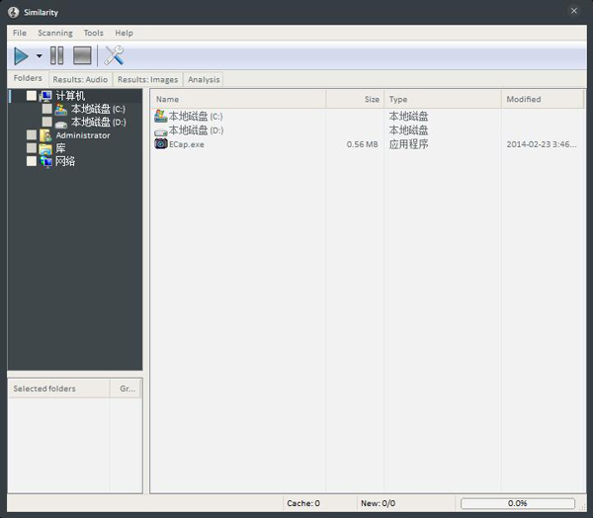
Task: Click the Similarity app logo in the title bar
Action: point(13,12)
